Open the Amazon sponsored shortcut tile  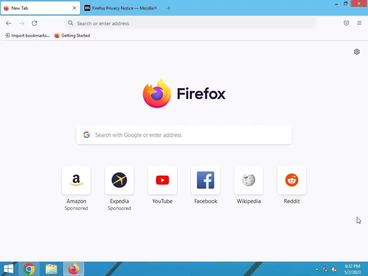click(76, 180)
